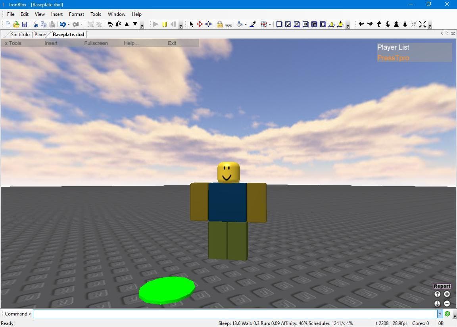The image size is (457, 327).
Task: Click Exit in the in-game bar
Action: pos(172,43)
